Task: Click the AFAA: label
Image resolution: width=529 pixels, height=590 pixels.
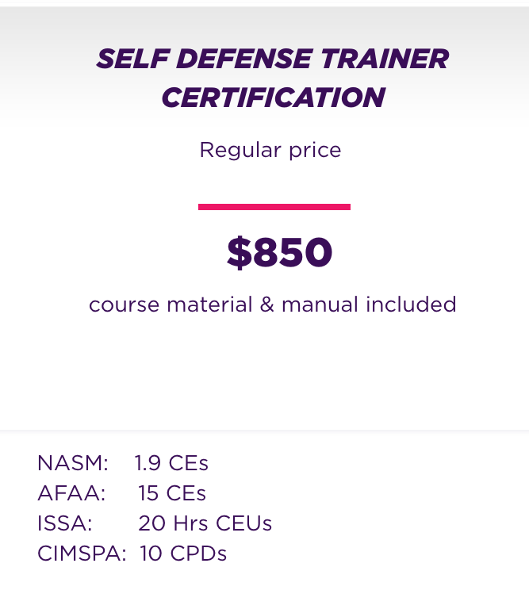Action: click(x=71, y=493)
